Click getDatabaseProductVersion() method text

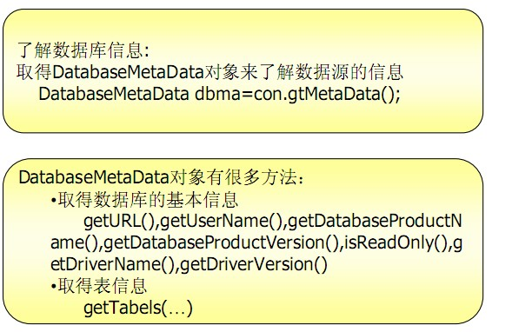tap(222, 242)
